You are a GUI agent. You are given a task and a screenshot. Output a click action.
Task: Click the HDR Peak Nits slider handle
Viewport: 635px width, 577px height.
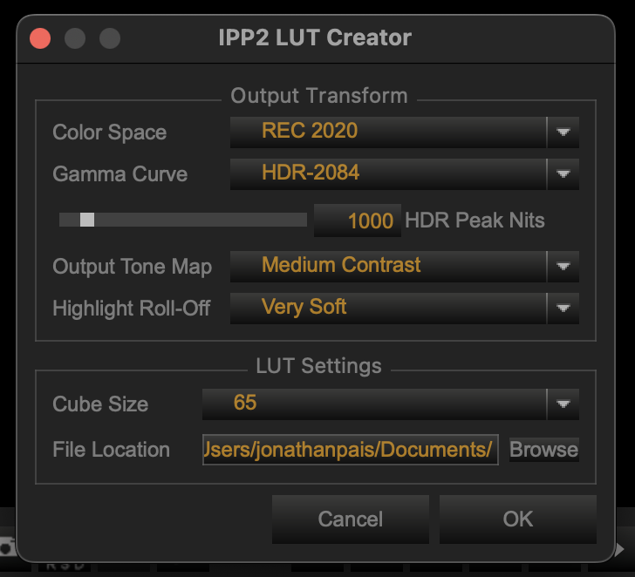tap(87, 220)
